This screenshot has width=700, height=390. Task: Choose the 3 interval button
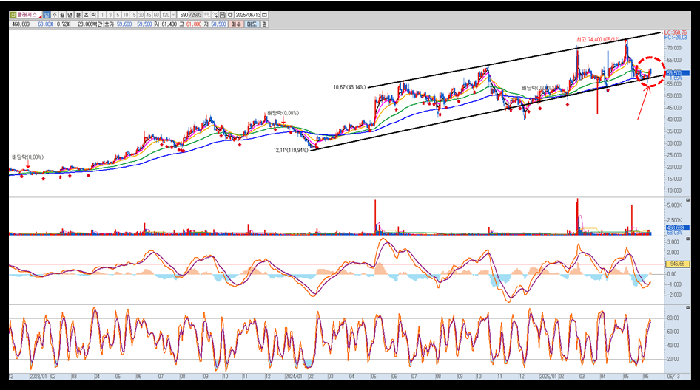click(x=110, y=16)
